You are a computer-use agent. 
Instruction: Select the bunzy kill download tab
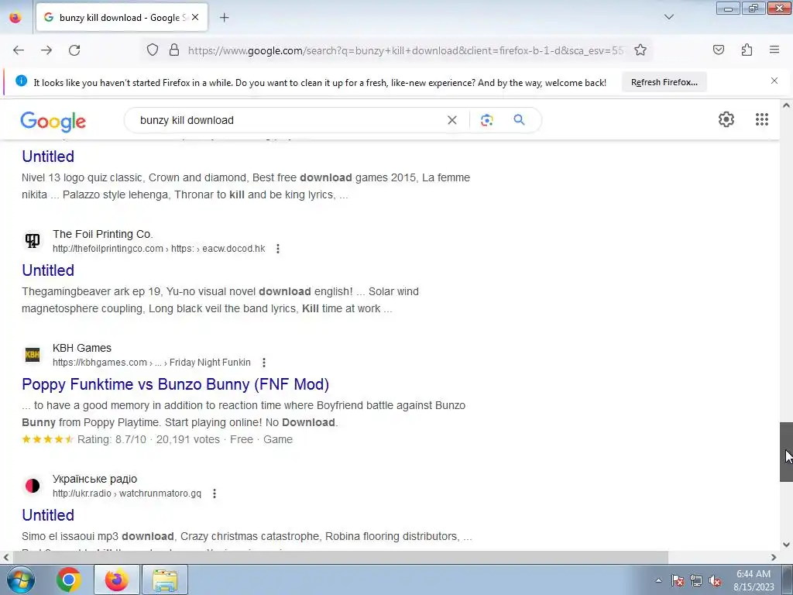click(122, 17)
